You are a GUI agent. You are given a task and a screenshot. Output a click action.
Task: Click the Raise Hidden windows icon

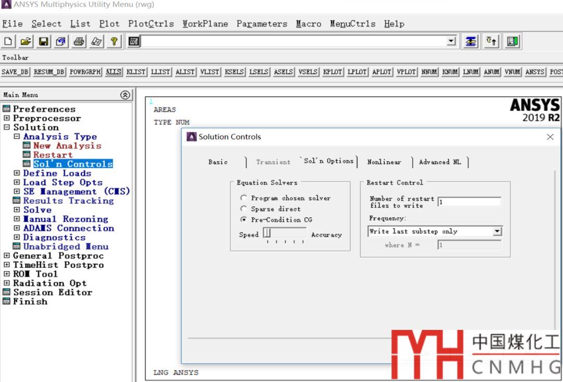470,42
